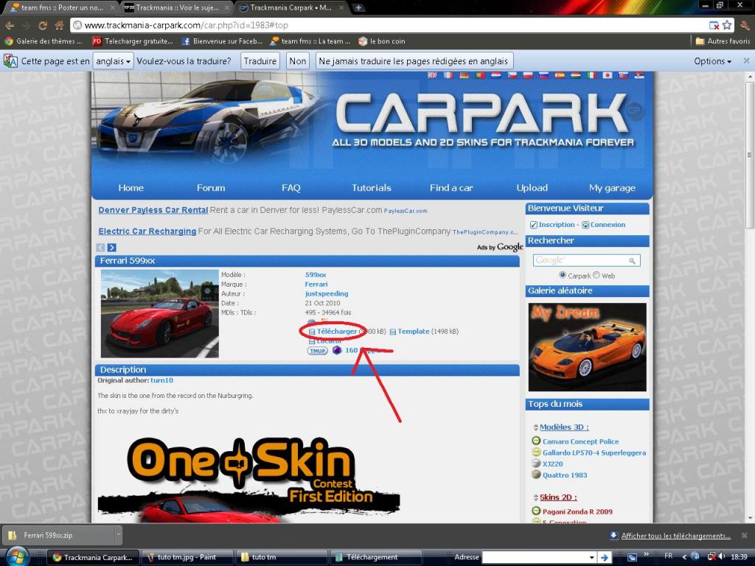This screenshot has width=755, height=566.
Task: Open the Téléchargement taskbar window
Action: coord(377,557)
